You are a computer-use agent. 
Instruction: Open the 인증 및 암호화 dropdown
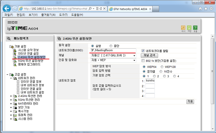(x=113, y=60)
